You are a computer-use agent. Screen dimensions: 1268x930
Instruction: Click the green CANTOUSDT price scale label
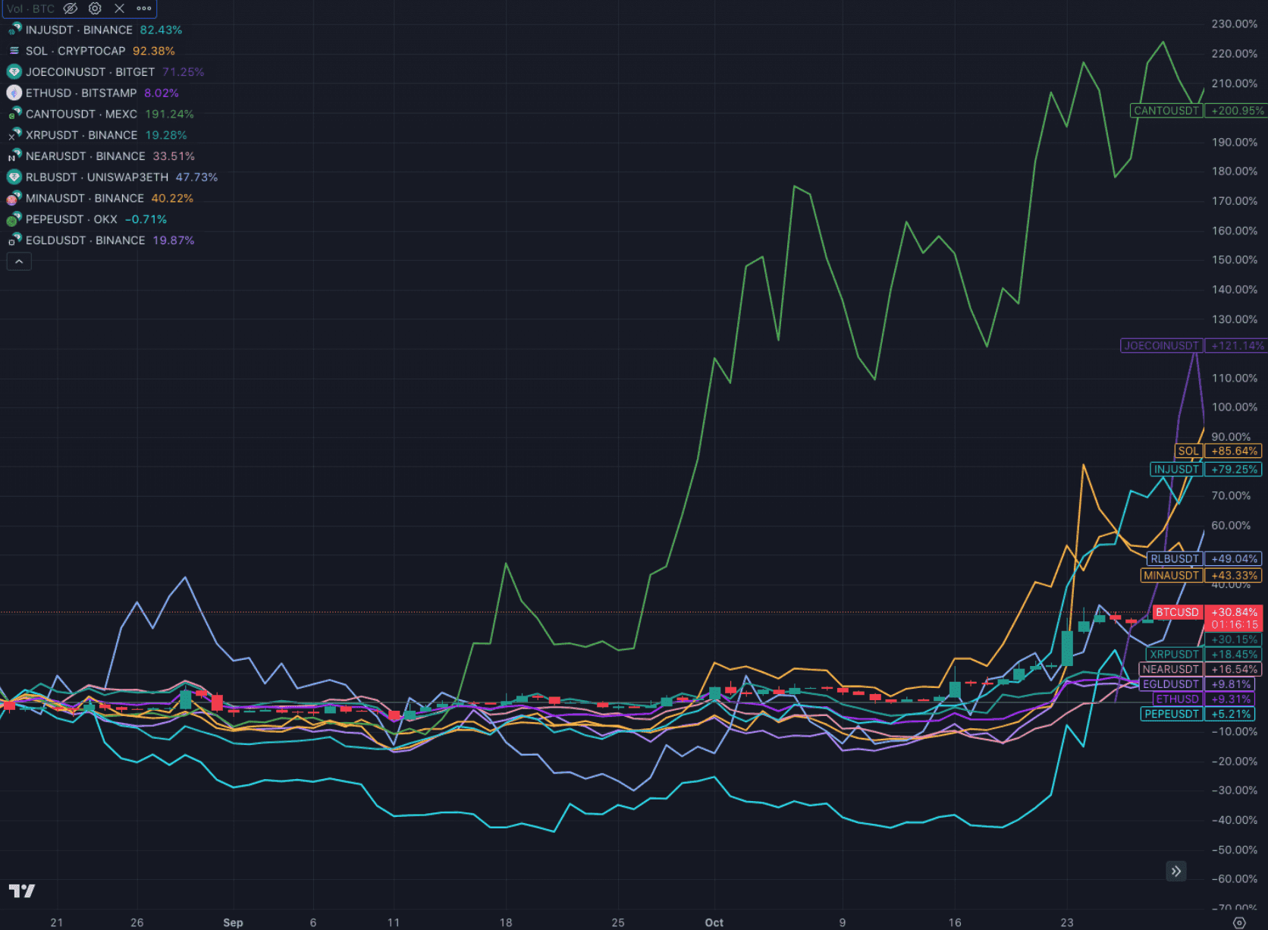1166,111
